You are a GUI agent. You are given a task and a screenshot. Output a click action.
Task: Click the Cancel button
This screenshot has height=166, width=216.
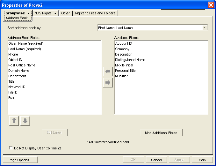pyautogui.click(x=156, y=160)
